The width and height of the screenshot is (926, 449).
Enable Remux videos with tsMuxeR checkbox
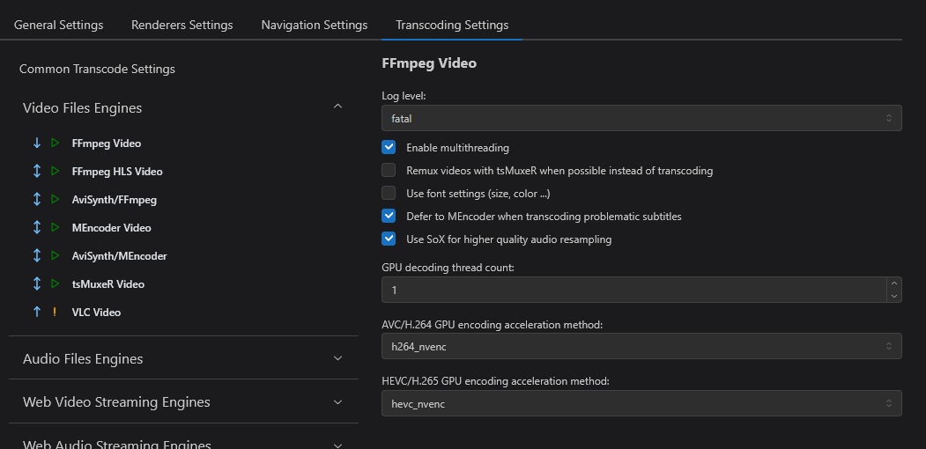(x=389, y=171)
